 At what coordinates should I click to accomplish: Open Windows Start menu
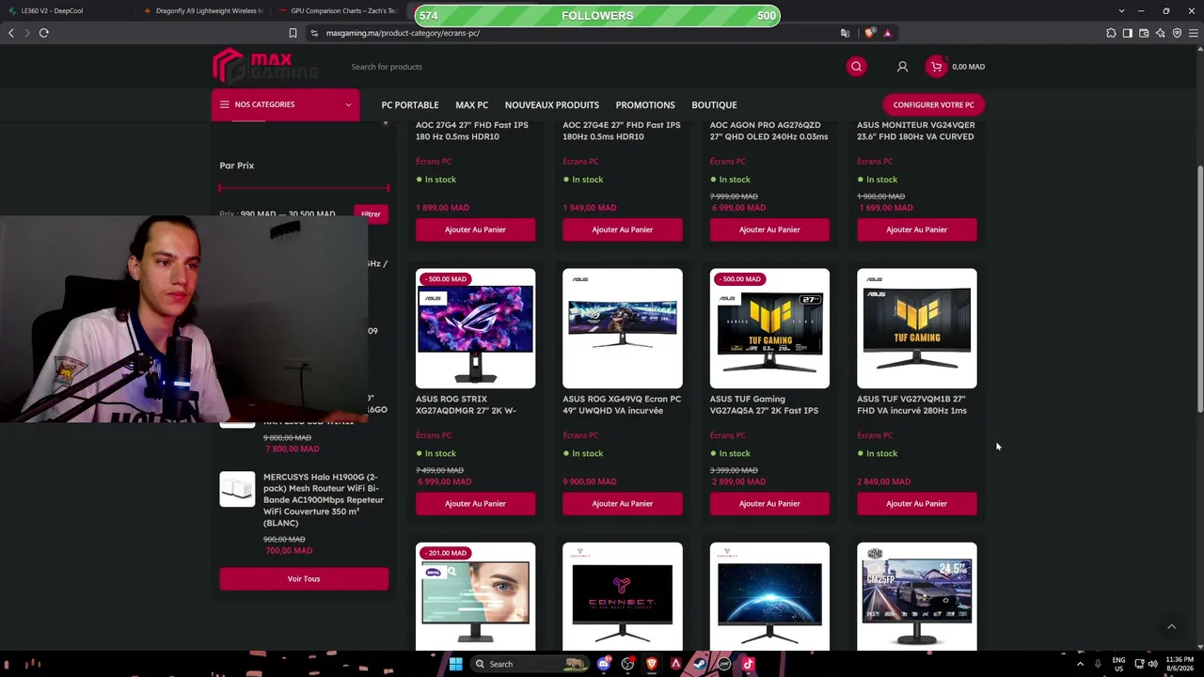coord(455,664)
